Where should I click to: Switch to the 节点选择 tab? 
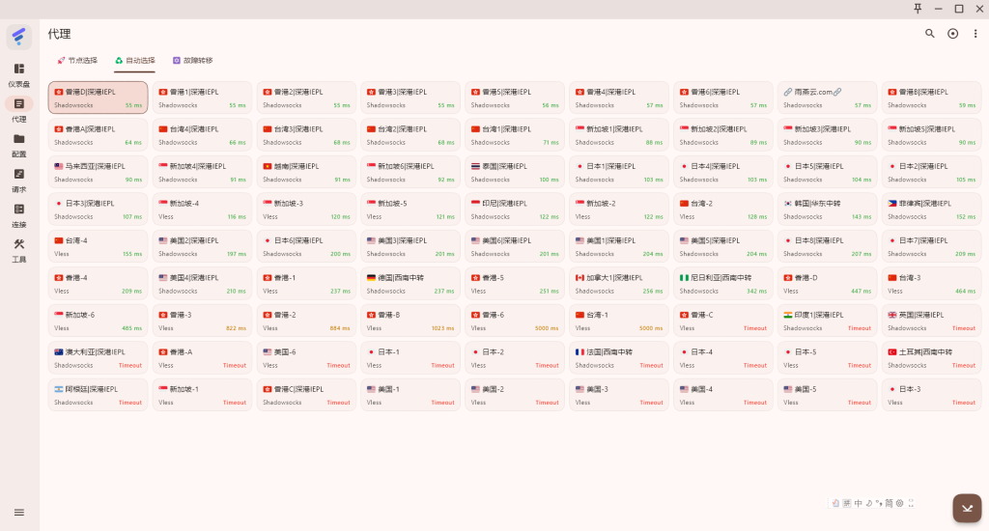pyautogui.click(x=77, y=61)
